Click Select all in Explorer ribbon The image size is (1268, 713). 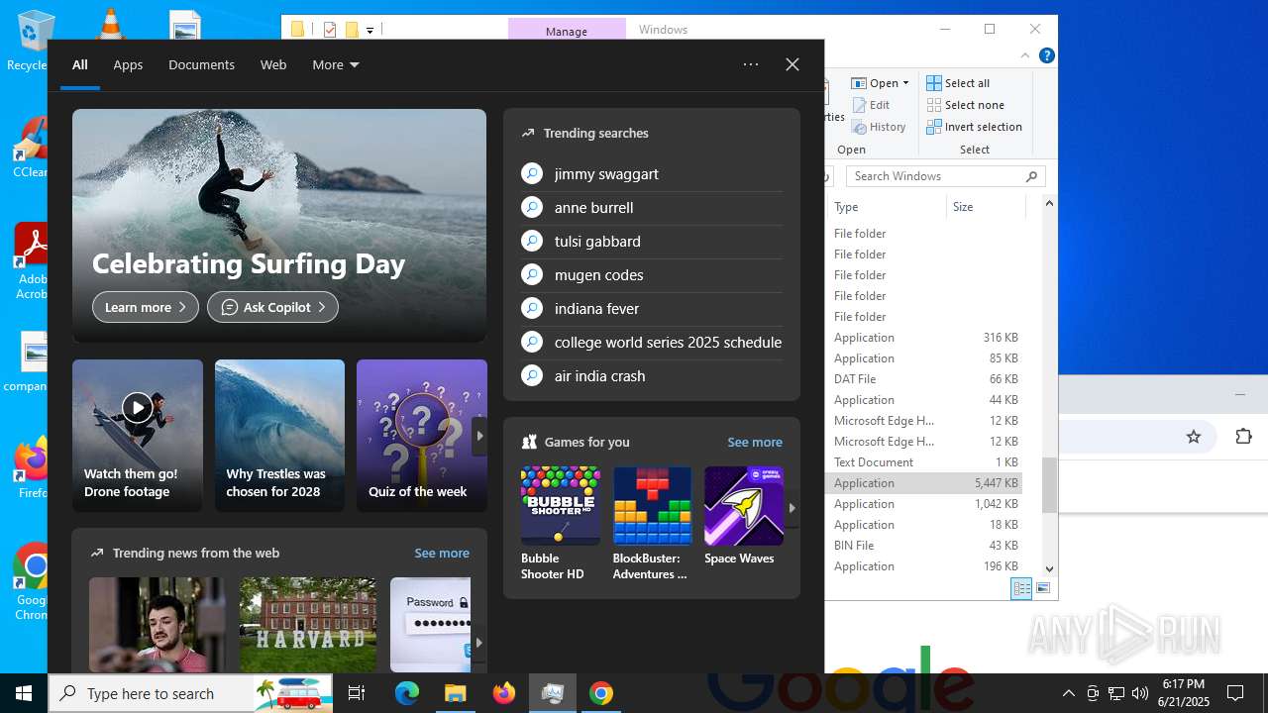pos(958,83)
